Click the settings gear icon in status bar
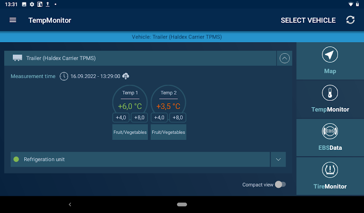 [x=32, y=4]
